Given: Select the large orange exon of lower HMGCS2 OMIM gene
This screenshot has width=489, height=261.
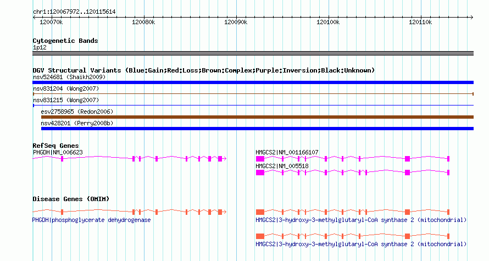Looking at the screenshot, I should click(260, 236).
